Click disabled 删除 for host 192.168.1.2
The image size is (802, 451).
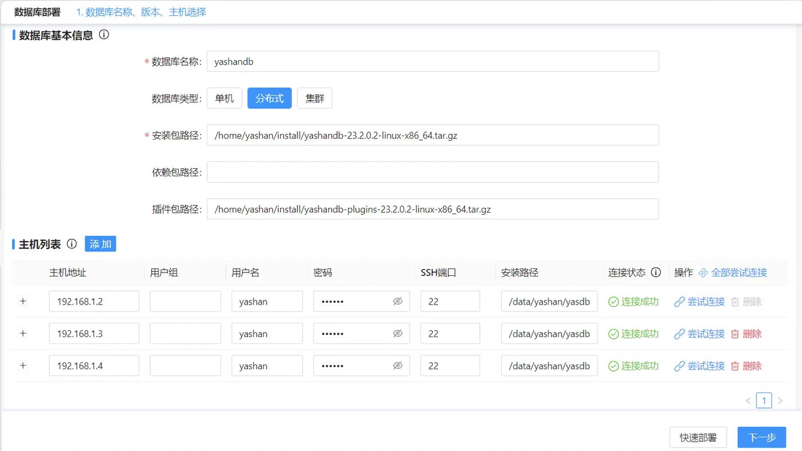746,302
